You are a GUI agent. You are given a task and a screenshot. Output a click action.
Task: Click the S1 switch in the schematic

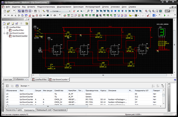pyautogui.click(x=39, y=32)
